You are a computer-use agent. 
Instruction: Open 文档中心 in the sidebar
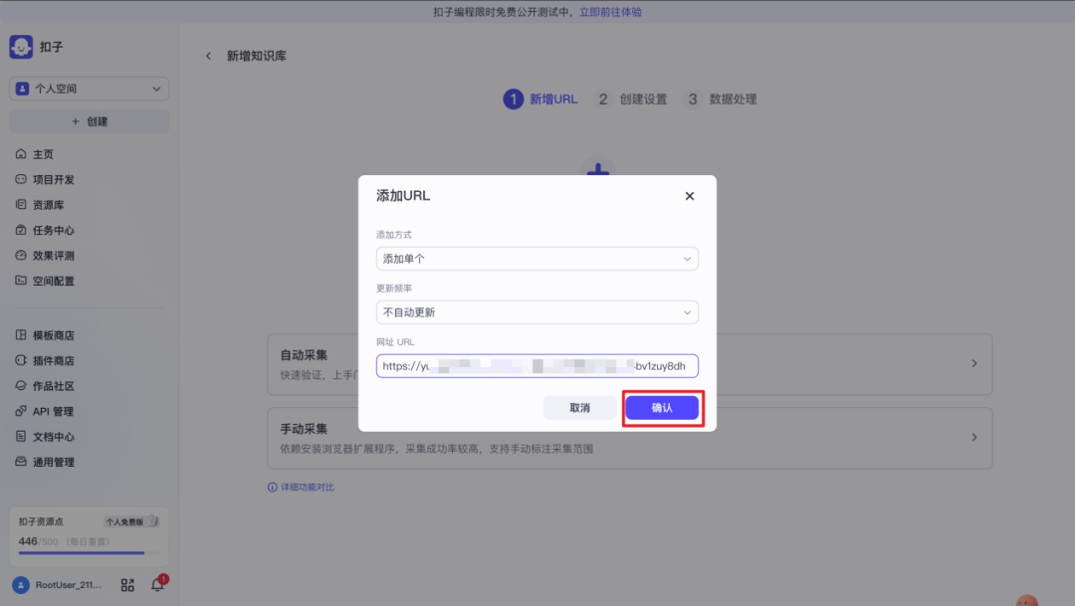click(53, 437)
